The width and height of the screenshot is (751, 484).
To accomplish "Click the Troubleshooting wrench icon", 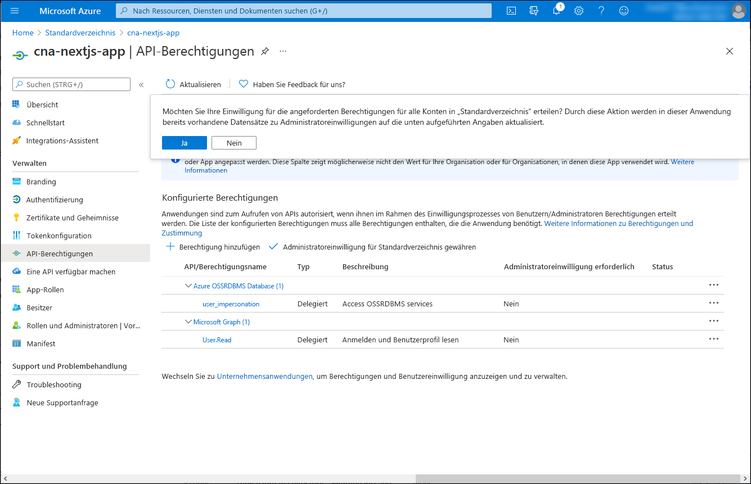I will (x=16, y=385).
